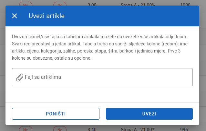The image size is (206, 131).
Task: Click the 'Uvezi artikle' dialog title
Action: pos(46,16)
